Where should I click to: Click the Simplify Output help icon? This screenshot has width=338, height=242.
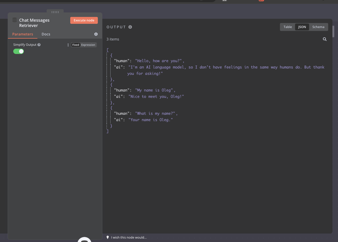click(39, 45)
